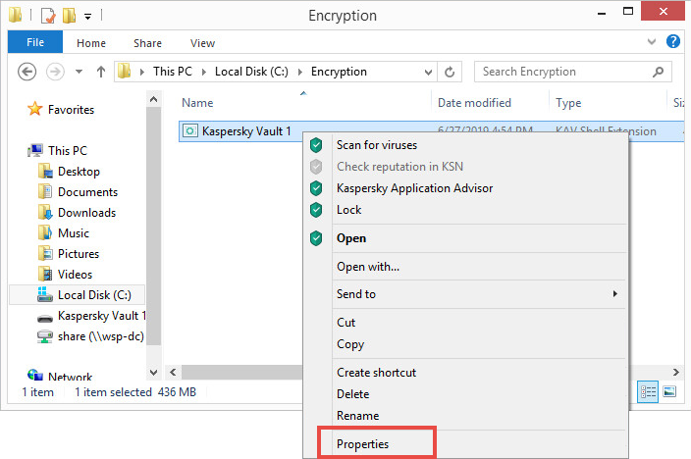The width and height of the screenshot is (691, 459).
Task: Open Videos in the navigation pane
Action: [65, 275]
